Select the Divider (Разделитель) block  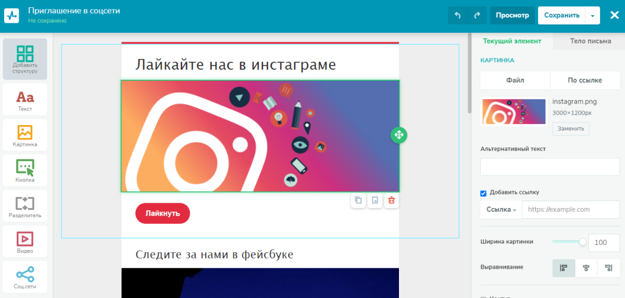[x=25, y=206]
